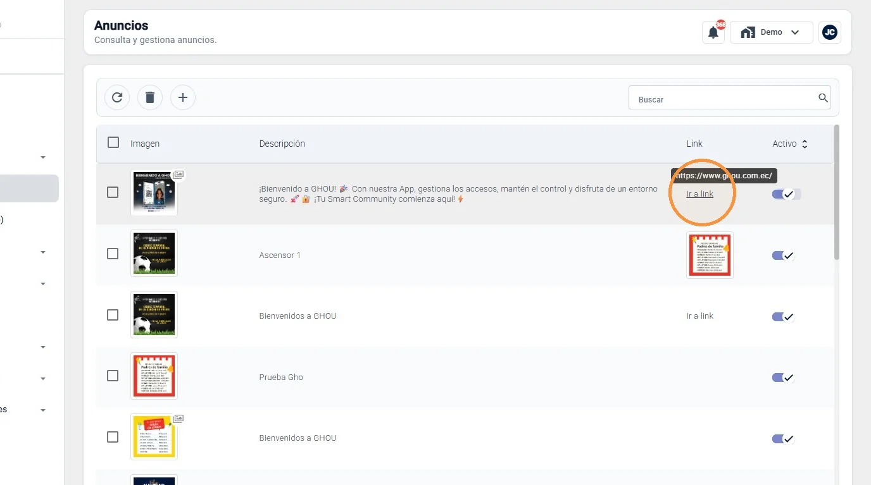Click the Imagen column header
The width and height of the screenshot is (871, 485).
pos(145,144)
